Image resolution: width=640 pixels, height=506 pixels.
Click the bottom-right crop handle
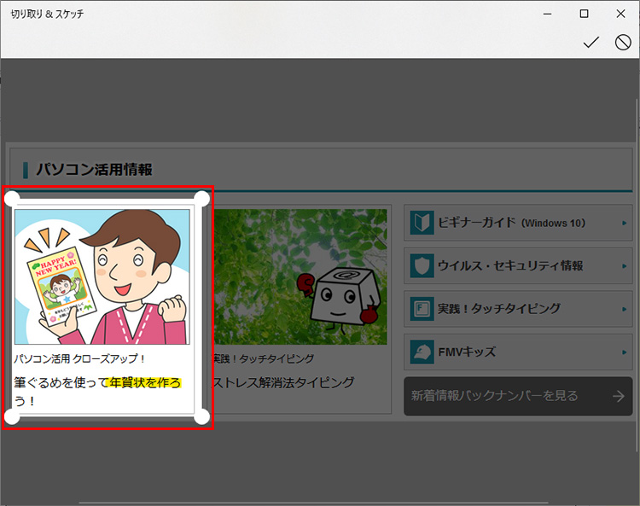[x=201, y=416]
